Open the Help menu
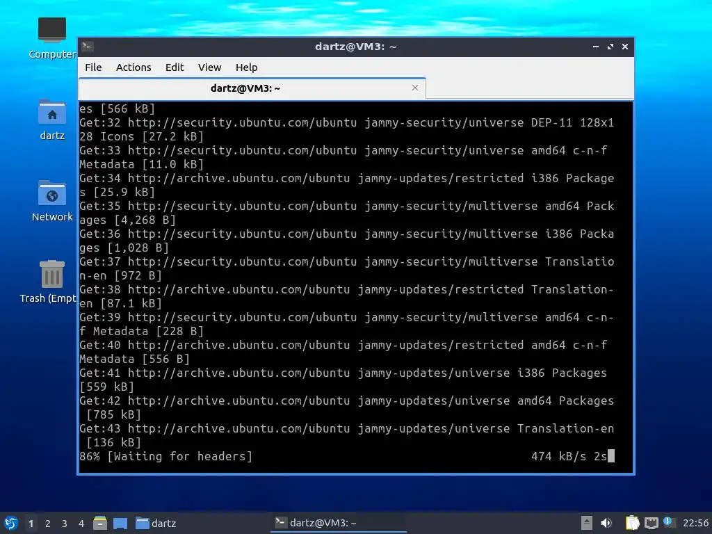The height and width of the screenshot is (534, 712). point(247,67)
